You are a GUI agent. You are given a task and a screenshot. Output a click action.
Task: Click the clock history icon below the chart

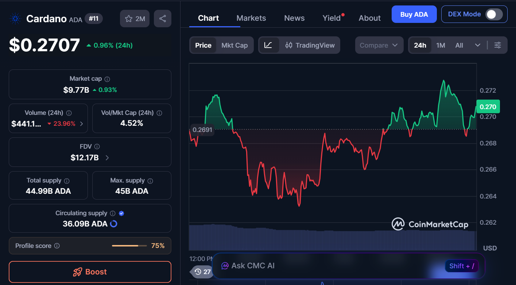coord(197,272)
